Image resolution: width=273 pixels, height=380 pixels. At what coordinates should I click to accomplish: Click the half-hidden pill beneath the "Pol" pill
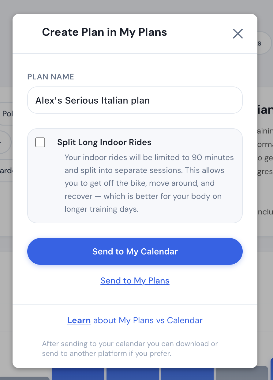click(5, 142)
